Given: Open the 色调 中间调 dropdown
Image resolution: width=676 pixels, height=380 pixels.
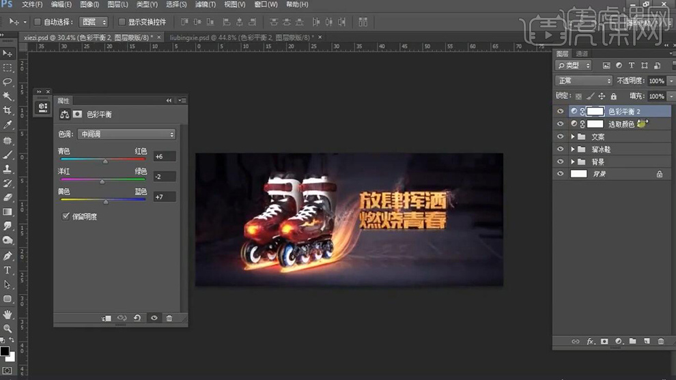Looking at the screenshot, I should pyautogui.click(x=126, y=134).
